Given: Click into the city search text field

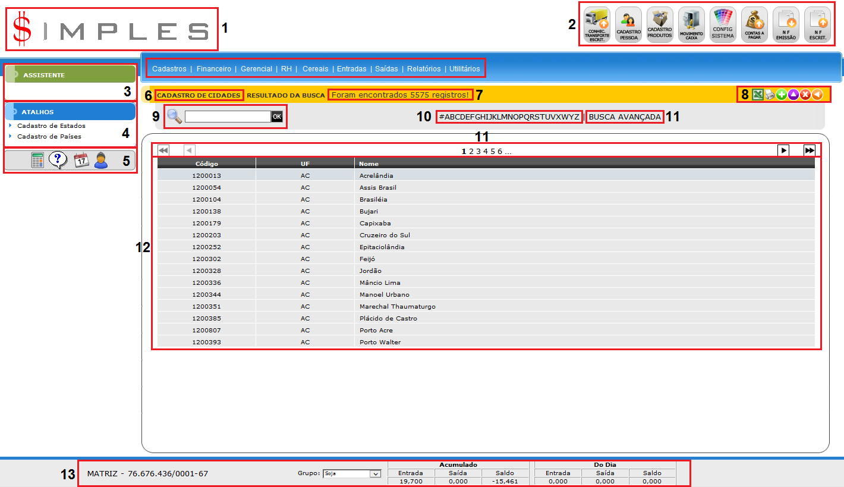Looking at the screenshot, I should tap(228, 117).
